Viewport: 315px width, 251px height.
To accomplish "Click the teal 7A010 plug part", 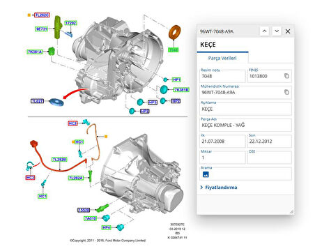I will click(106, 218).
